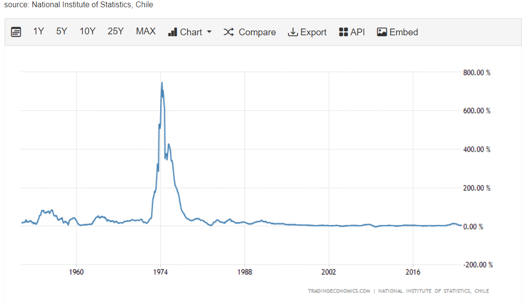This screenshot has height=307, width=525.
Task: Open the API option
Action: pyautogui.click(x=352, y=32)
